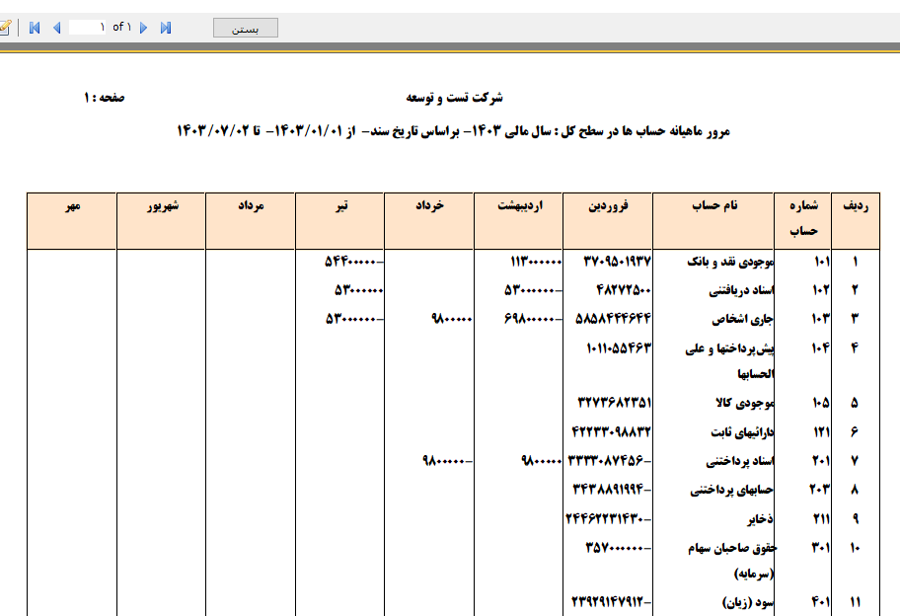Click فروردین amount ۳۷۰۹۵۰۱۹۳۷ for account ۱۰۱
Viewport: 900px width, 616px height.
617,262
